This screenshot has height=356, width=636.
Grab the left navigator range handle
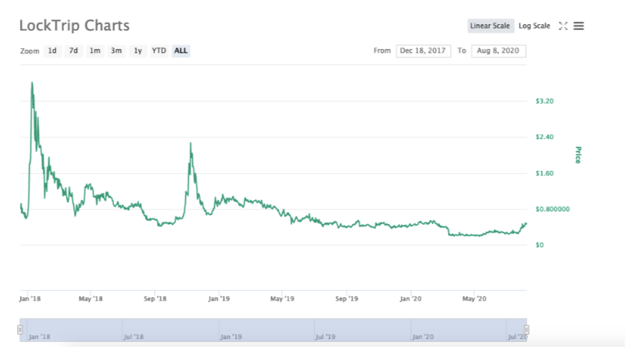point(20,330)
